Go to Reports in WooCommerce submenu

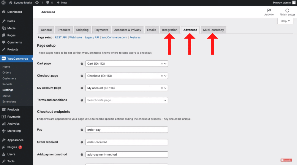pos(7,84)
